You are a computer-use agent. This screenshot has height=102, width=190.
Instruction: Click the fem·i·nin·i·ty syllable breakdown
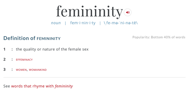[83, 23]
